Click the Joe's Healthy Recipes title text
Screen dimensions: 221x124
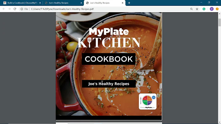tap(109, 84)
